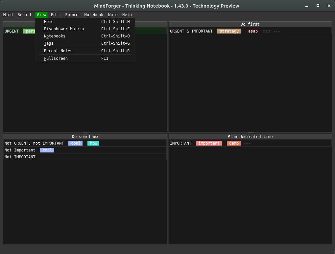Viewport: 335px width, 254px height.
Task: Open the Tags view entry
Action: (49, 43)
